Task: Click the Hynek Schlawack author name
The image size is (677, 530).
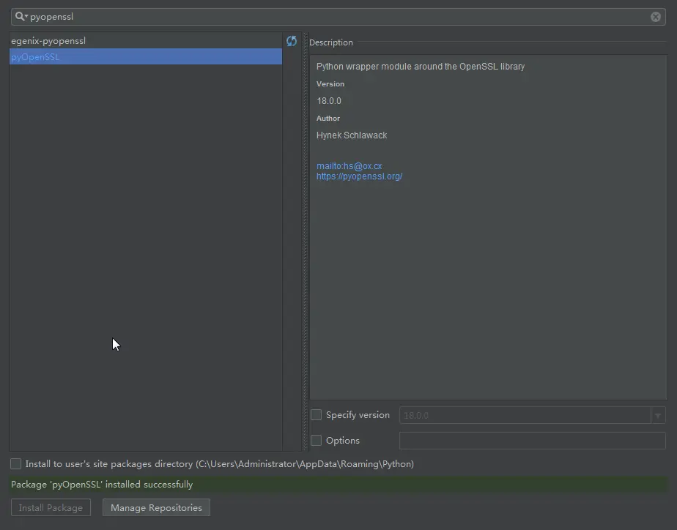Action: click(x=352, y=135)
